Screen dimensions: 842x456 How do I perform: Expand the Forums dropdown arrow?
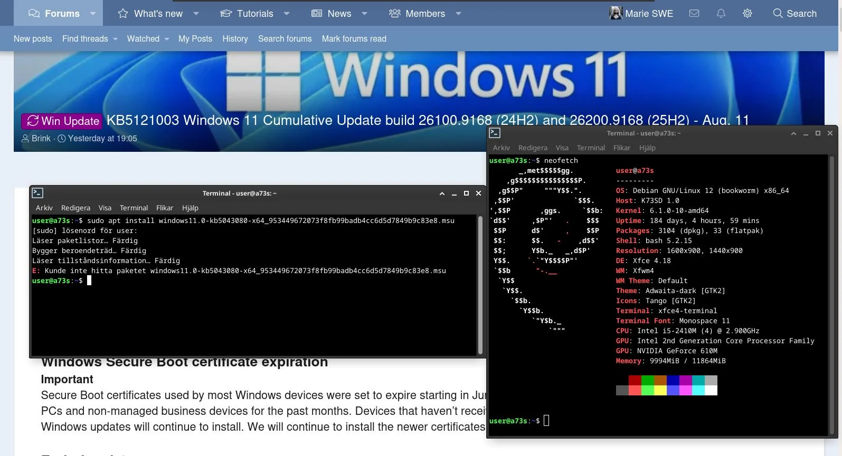(x=93, y=13)
